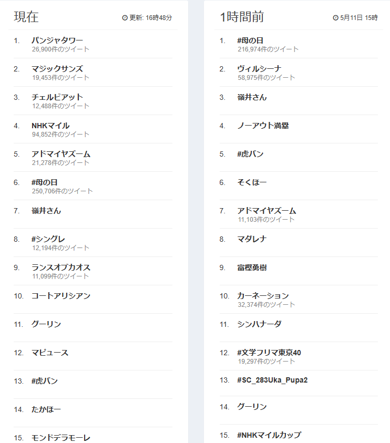Select コートアリシアン in the current trends

pyautogui.click(x=61, y=296)
